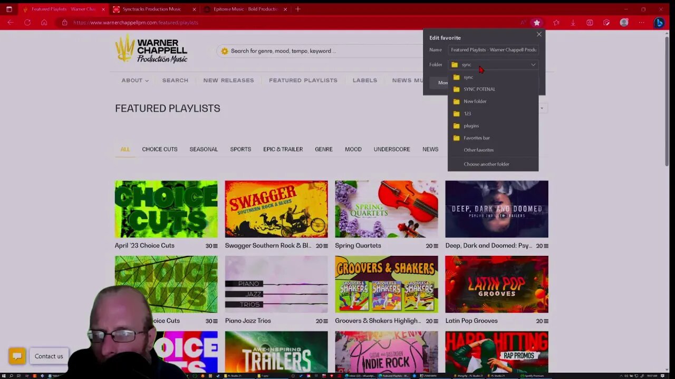The width and height of the screenshot is (675, 379).
Task: Open the Spring Quartets playlist thumbnail
Action: point(387,210)
